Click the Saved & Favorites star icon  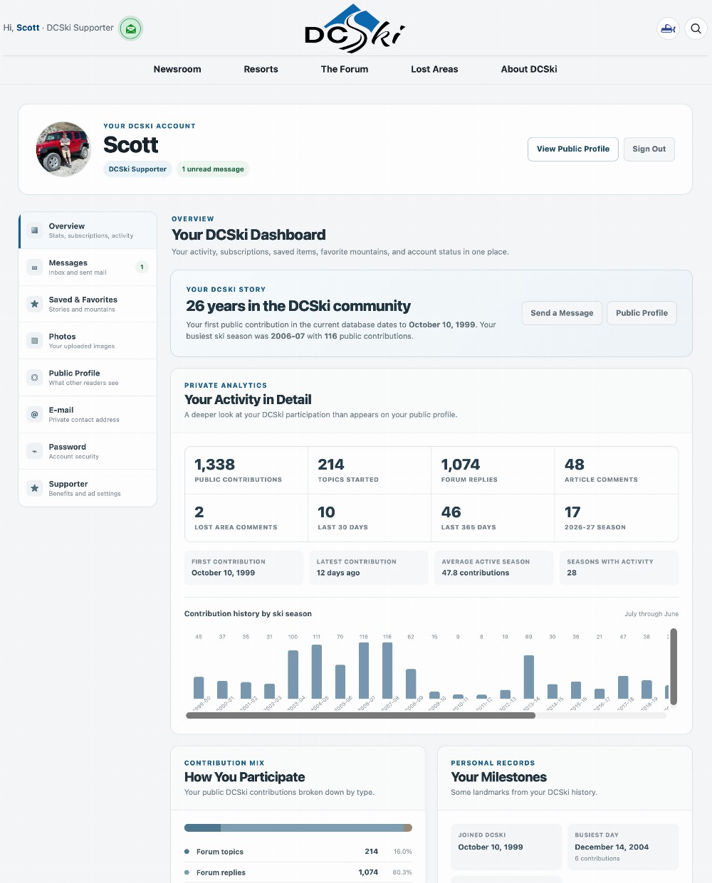tap(34, 304)
